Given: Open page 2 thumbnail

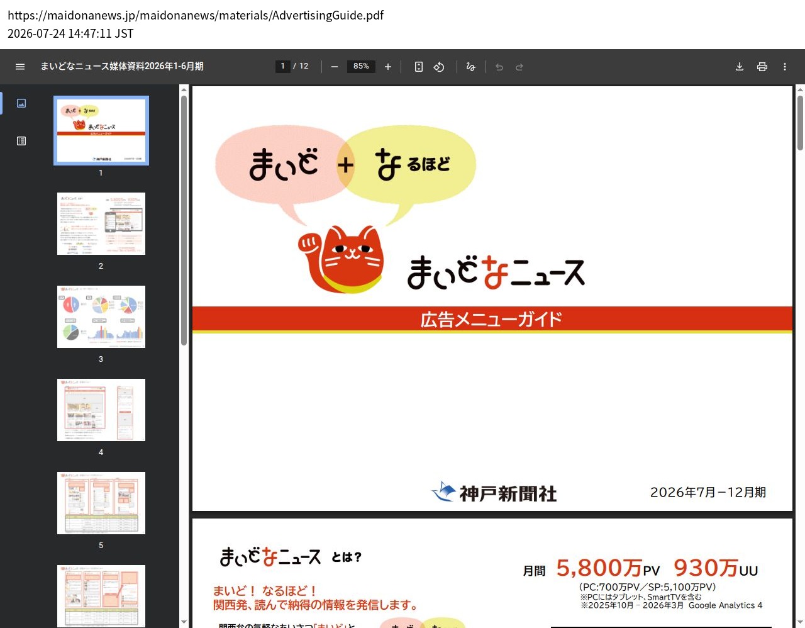Looking at the screenshot, I should click(101, 223).
